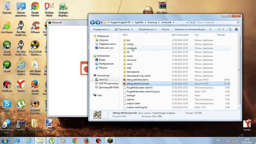Go back using Explorer's Back arrow
This screenshot has width=256, height=144.
(x=92, y=22)
